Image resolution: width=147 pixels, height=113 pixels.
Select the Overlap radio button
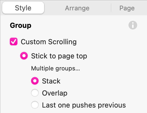[x=35, y=93]
